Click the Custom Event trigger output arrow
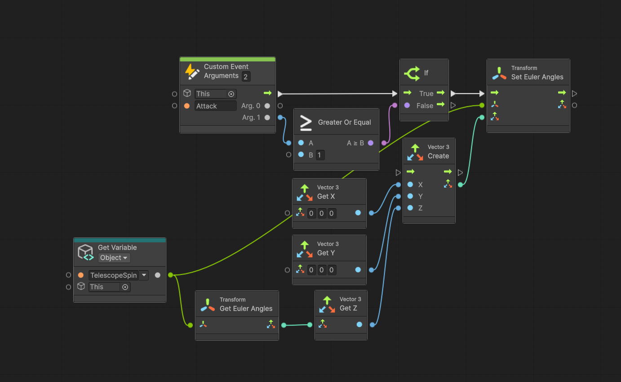Image resolution: width=621 pixels, height=382 pixels. coord(268,93)
